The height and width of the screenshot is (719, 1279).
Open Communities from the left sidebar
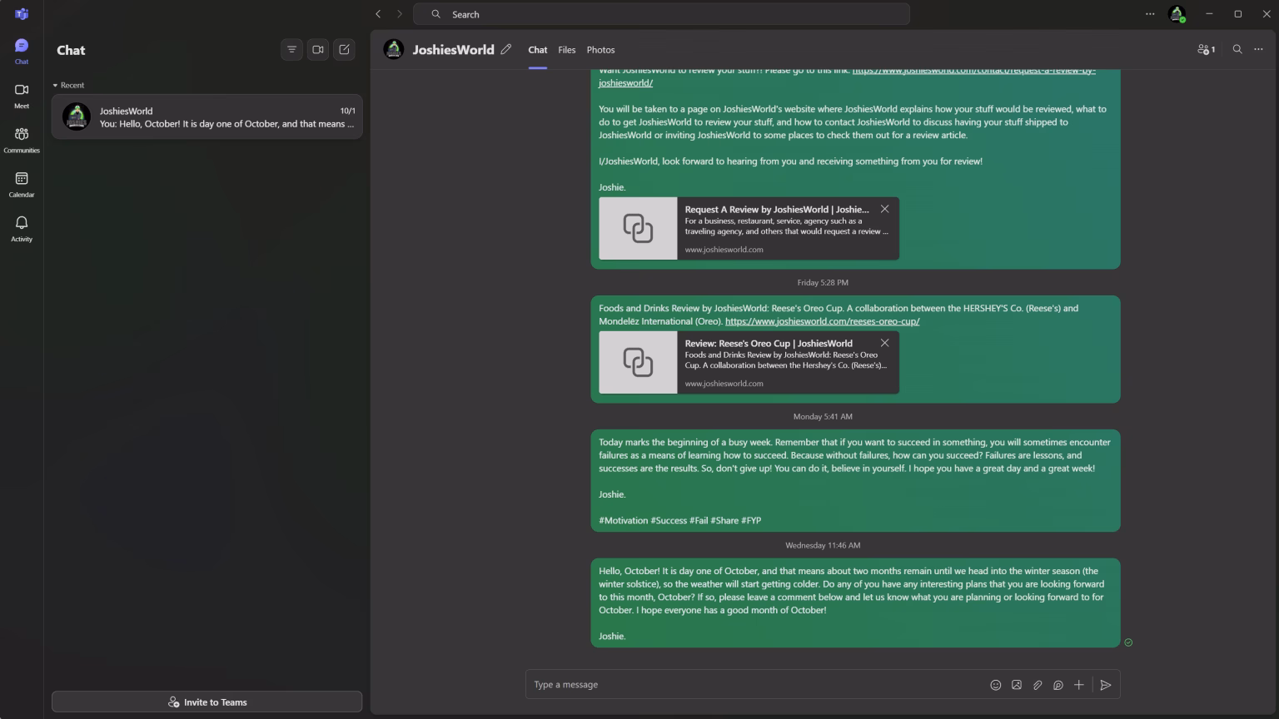click(x=22, y=139)
